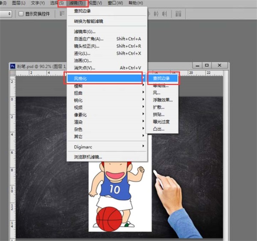Click the distribute horizontal centers icon

coord(156,14)
